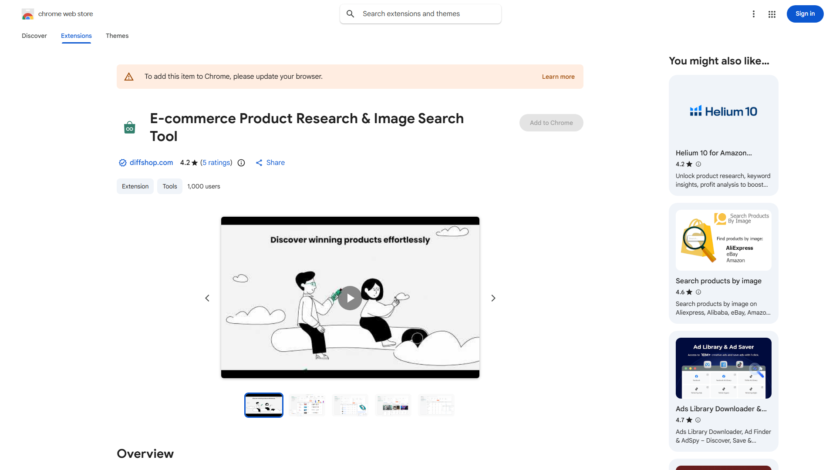Go back in carousel using left chevron
Image resolution: width=836 pixels, height=470 pixels.
[207, 298]
